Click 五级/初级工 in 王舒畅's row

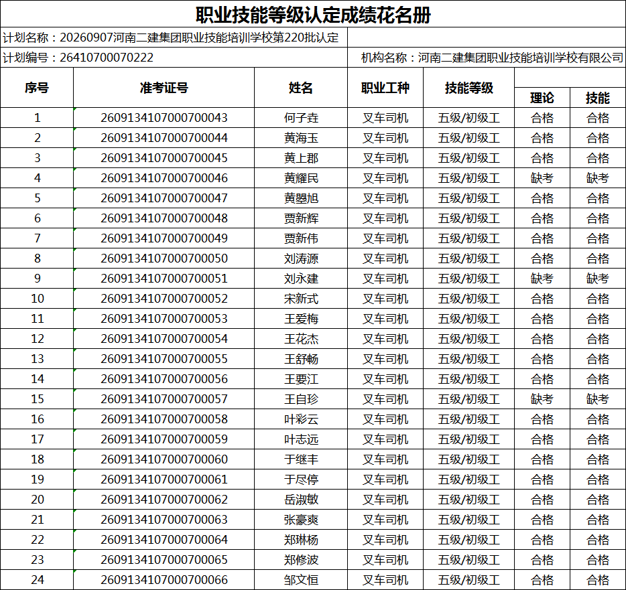(468, 359)
